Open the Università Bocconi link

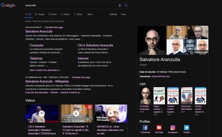(160, 76)
